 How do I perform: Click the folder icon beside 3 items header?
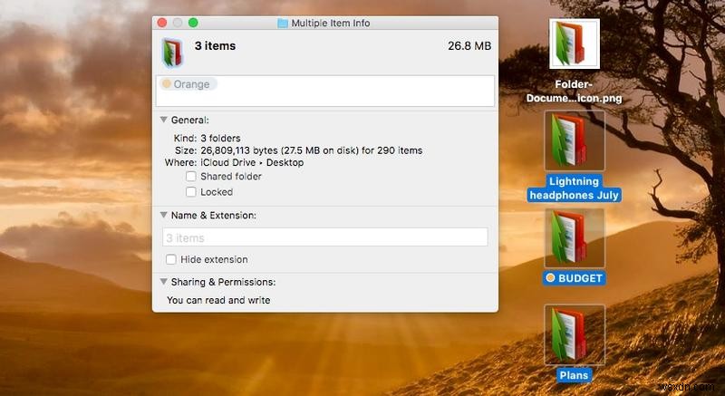coord(172,53)
